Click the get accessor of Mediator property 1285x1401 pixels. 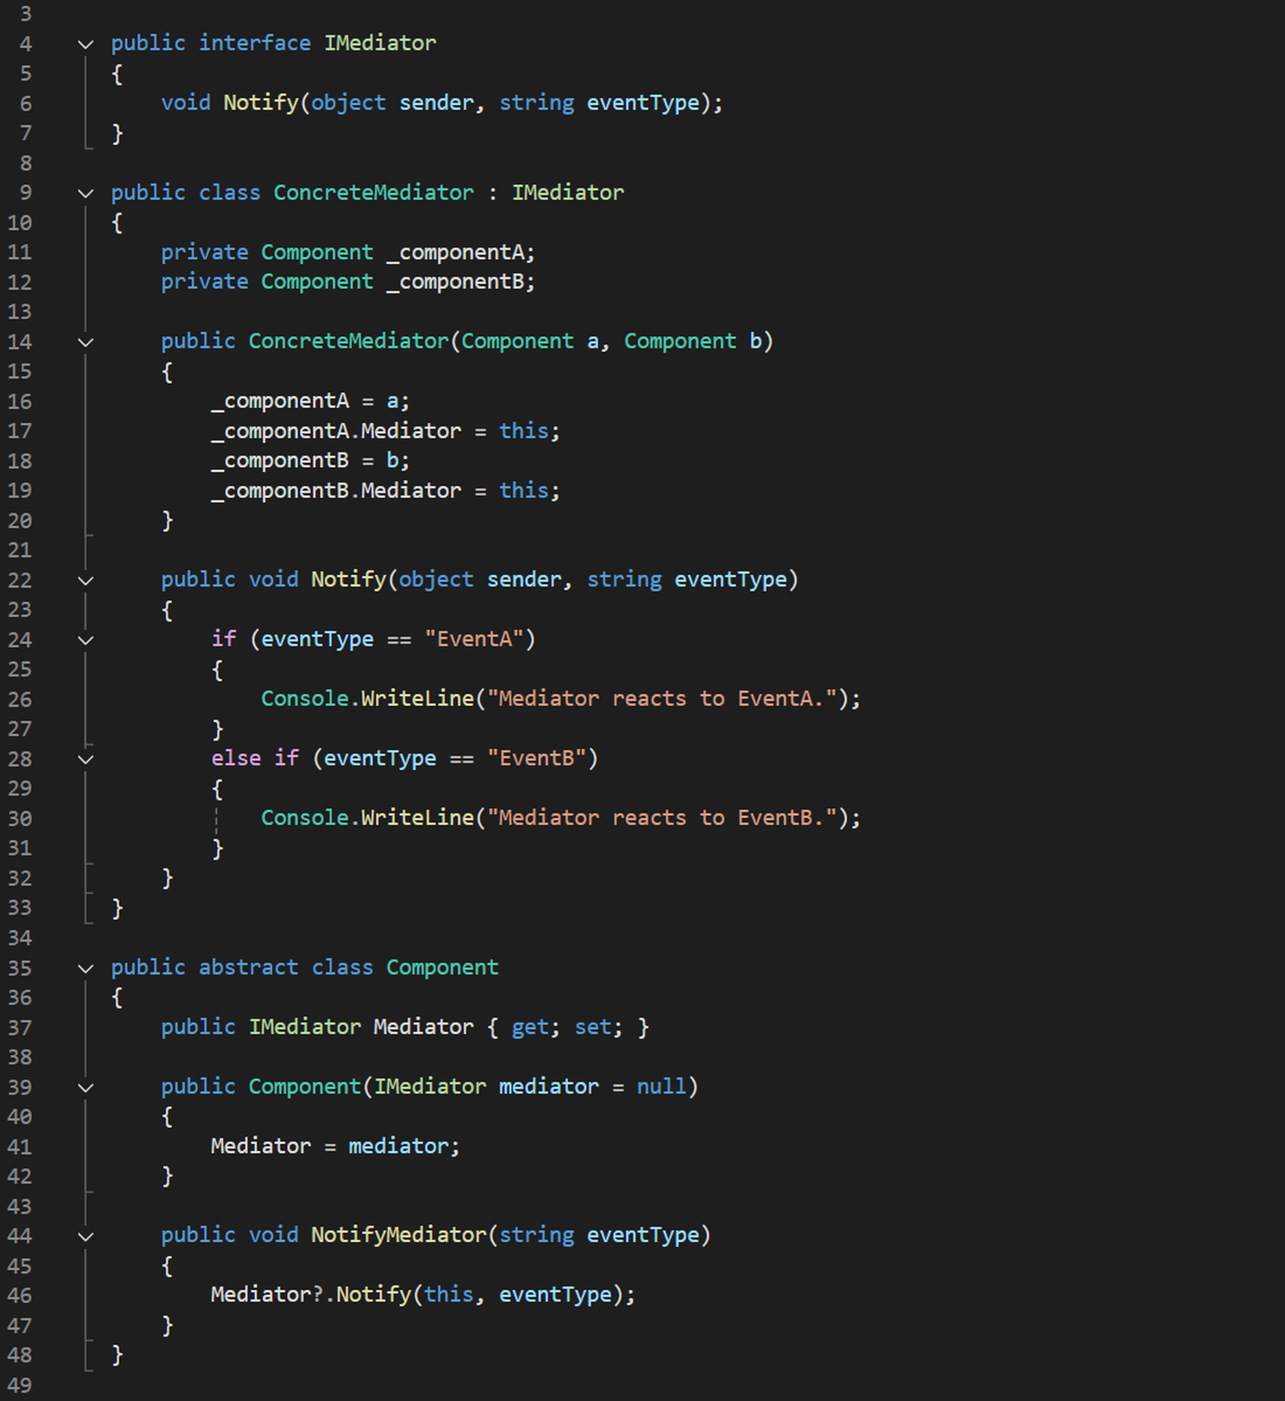[530, 1026]
